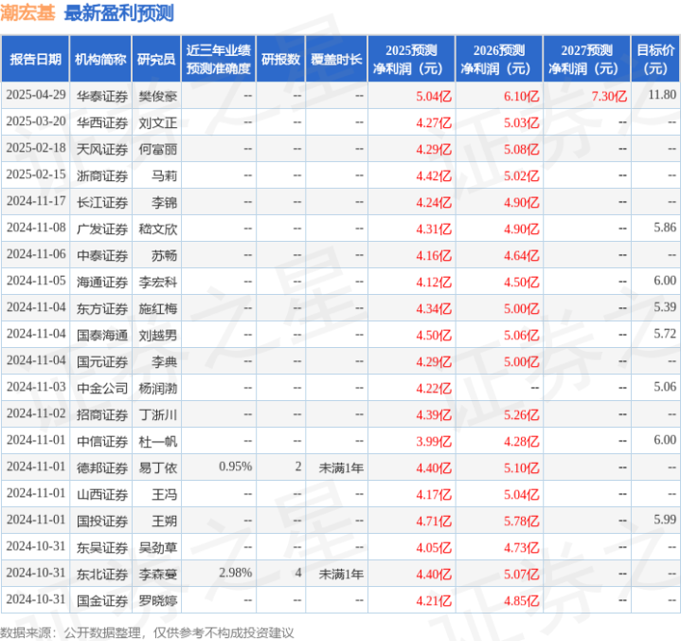Screen dimensions: 681x641
Task: Click 3.99亿 in the 中信证券 row
Action: [x=434, y=441]
